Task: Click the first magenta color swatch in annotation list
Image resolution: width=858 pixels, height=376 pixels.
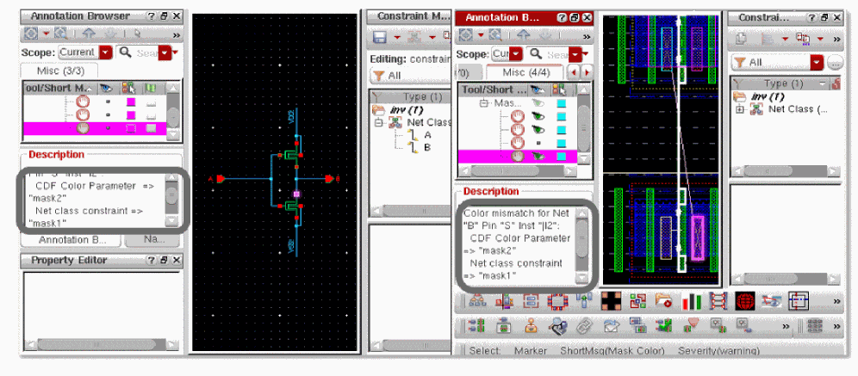Action: click(131, 102)
